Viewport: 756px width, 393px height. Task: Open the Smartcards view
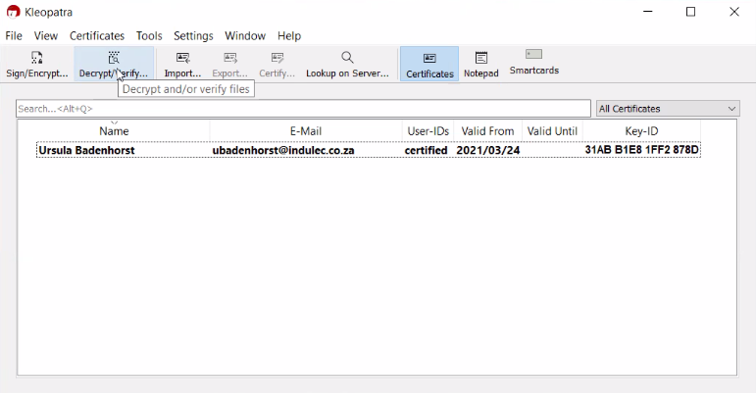pos(533,63)
